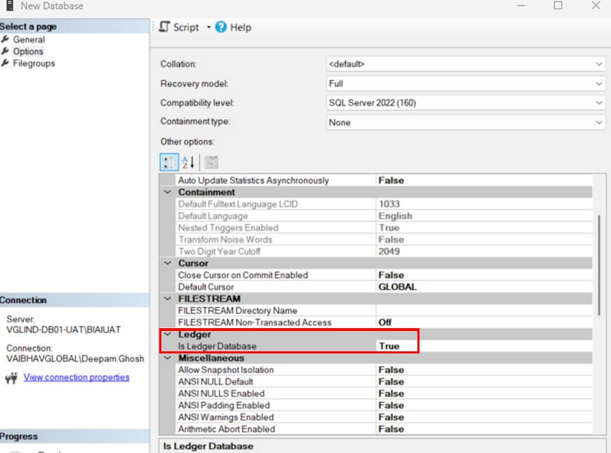Screen dimensions: 611x453
Task: Click Is Ledger Database value True
Action: [x=389, y=346]
